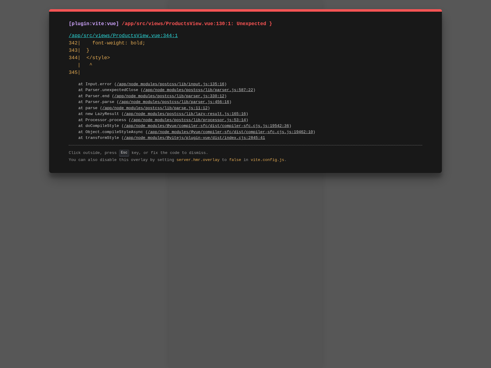Click the 'at Input.error' stack frame text
This screenshot has height=368, width=491.
[95, 84]
